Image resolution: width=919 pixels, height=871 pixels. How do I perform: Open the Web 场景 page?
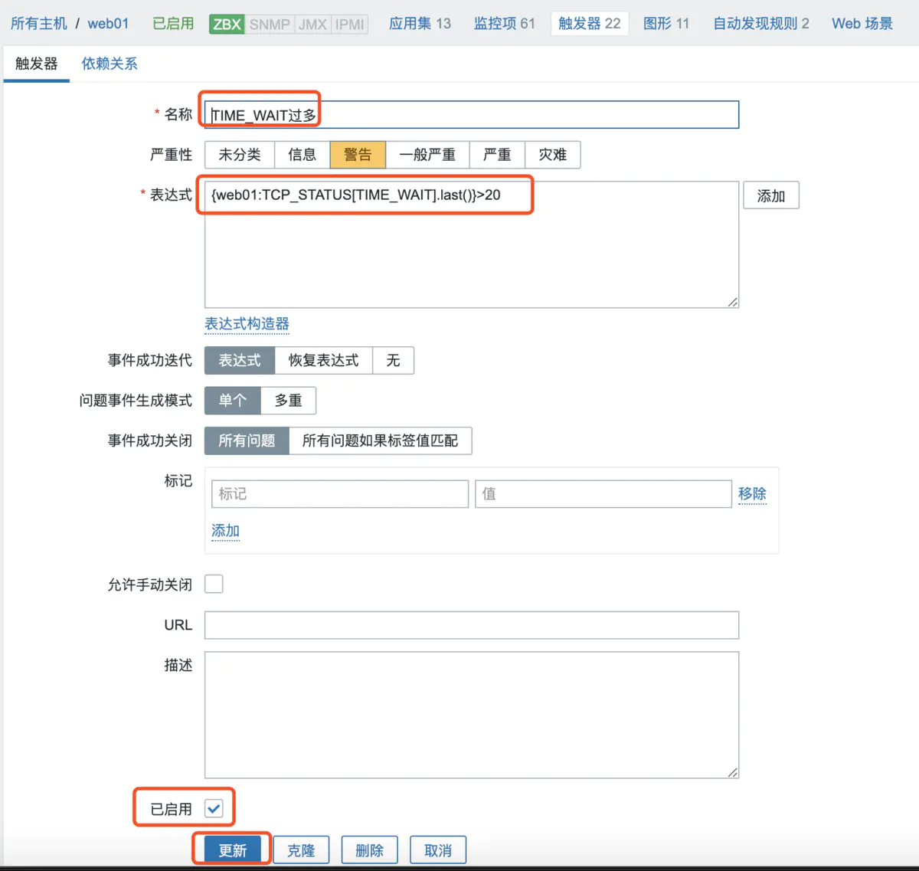tap(861, 23)
